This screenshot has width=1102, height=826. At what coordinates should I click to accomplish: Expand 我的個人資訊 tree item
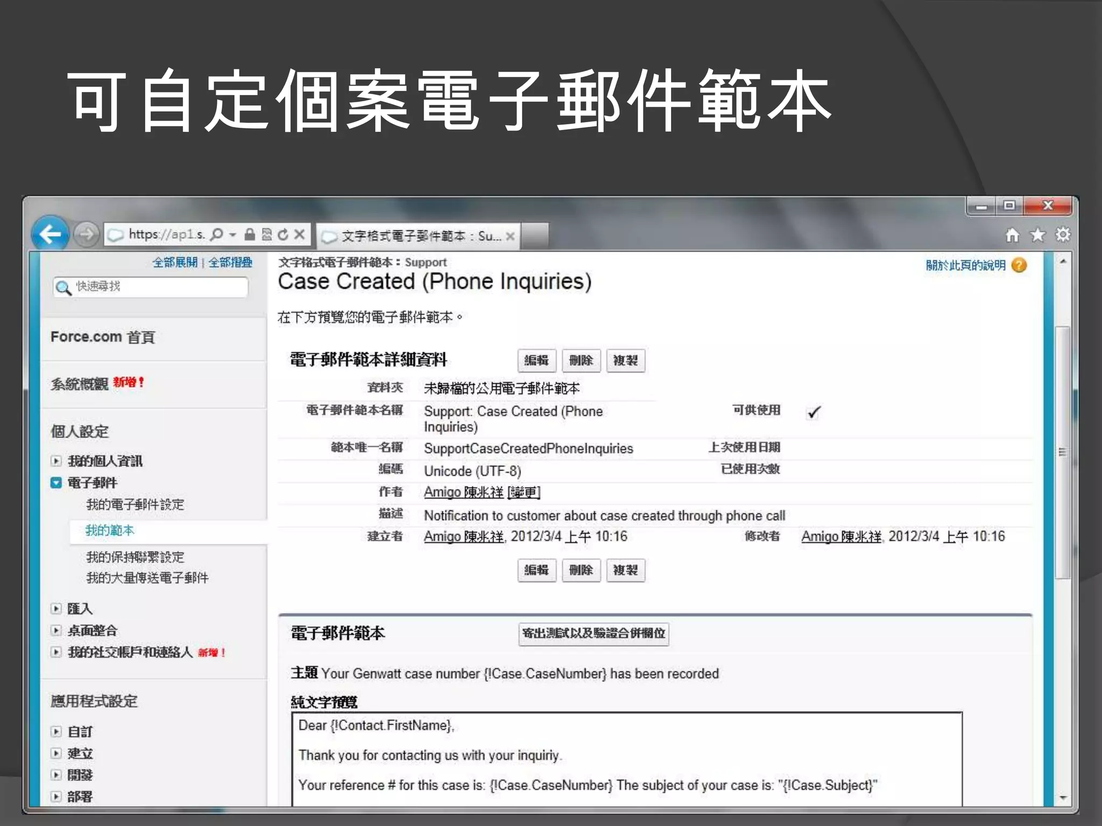pos(56,461)
